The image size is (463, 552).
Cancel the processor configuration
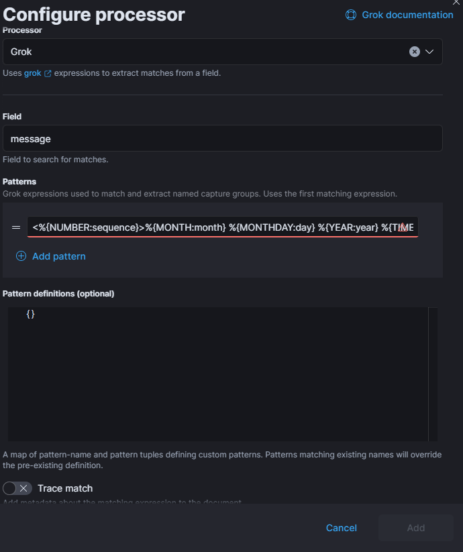[341, 528]
